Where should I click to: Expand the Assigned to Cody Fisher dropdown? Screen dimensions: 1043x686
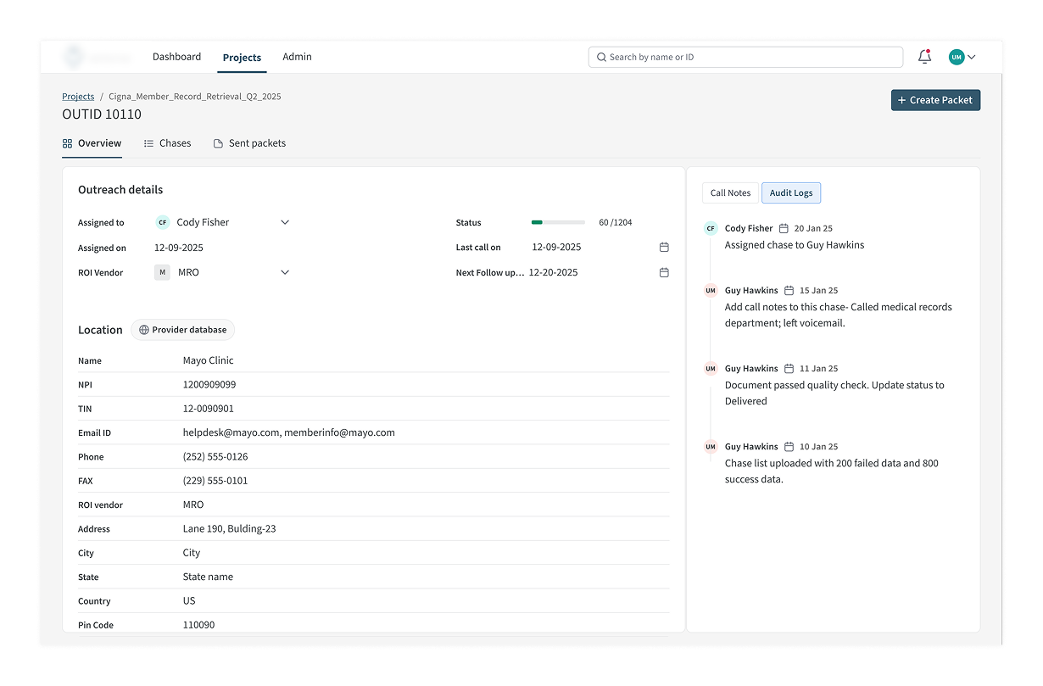[x=285, y=222]
